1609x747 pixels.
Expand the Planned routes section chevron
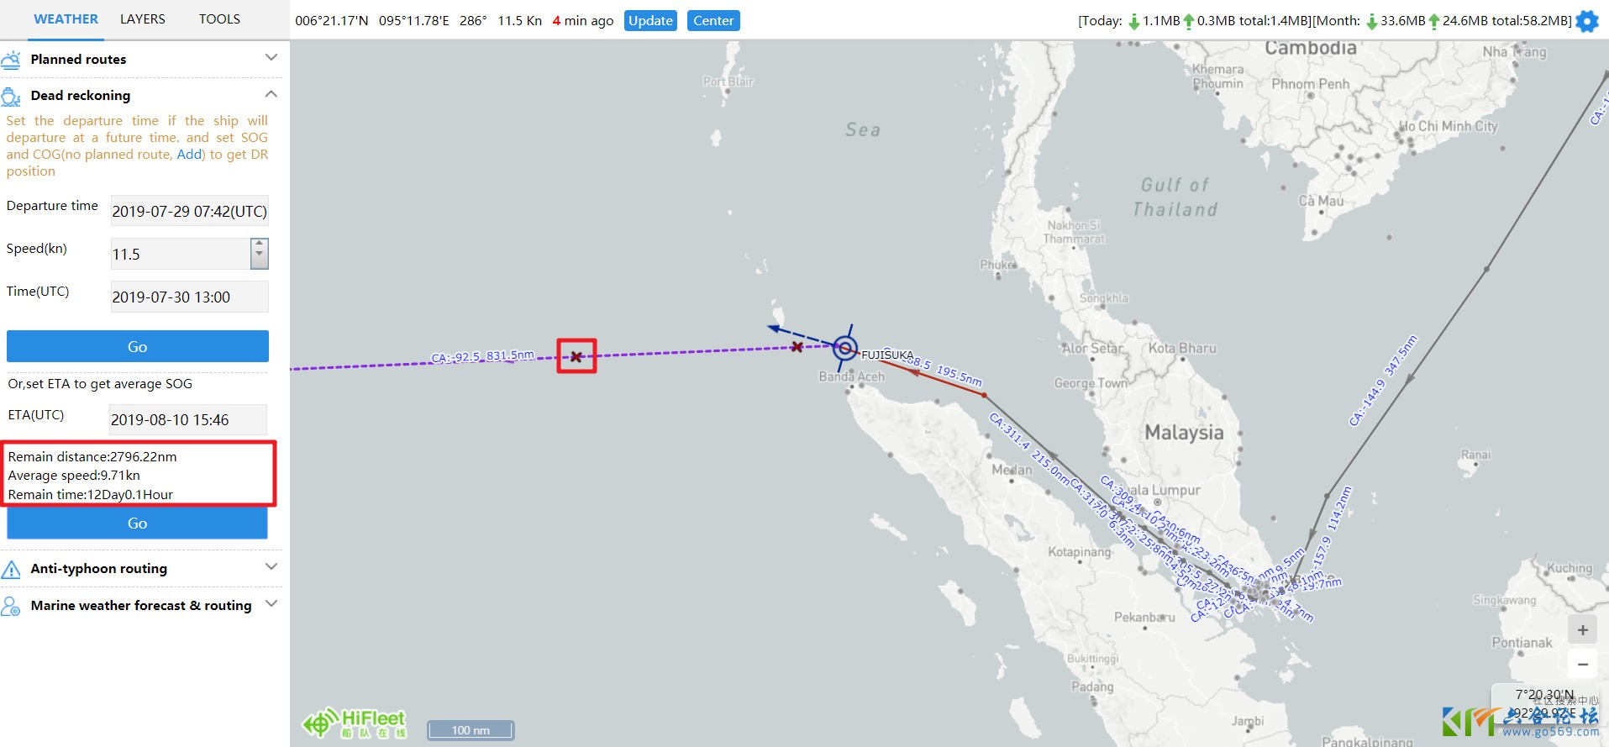(271, 58)
